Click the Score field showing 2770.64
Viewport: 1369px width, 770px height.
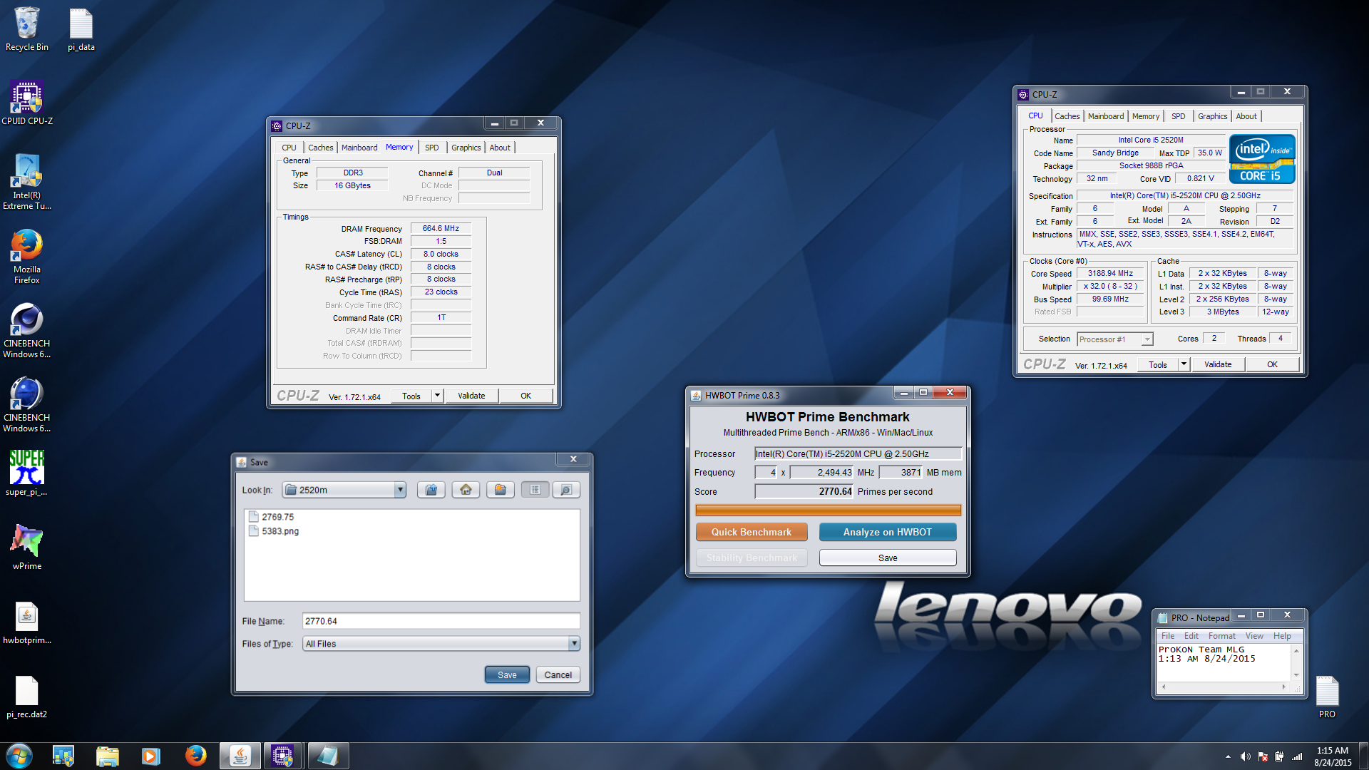pos(804,491)
